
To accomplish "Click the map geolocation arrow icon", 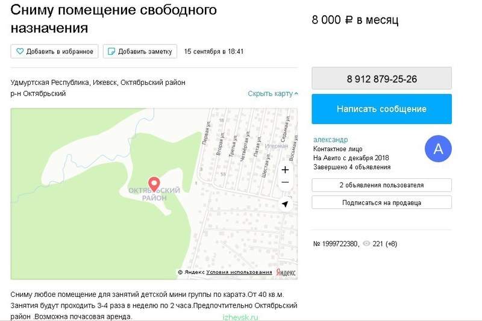I will [285, 204].
